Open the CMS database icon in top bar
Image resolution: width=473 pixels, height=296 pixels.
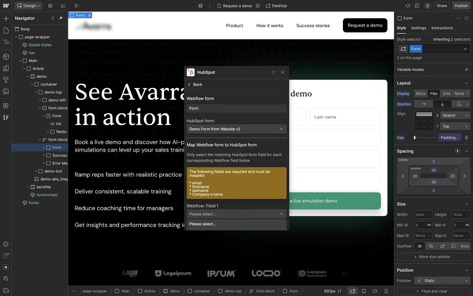50,6
